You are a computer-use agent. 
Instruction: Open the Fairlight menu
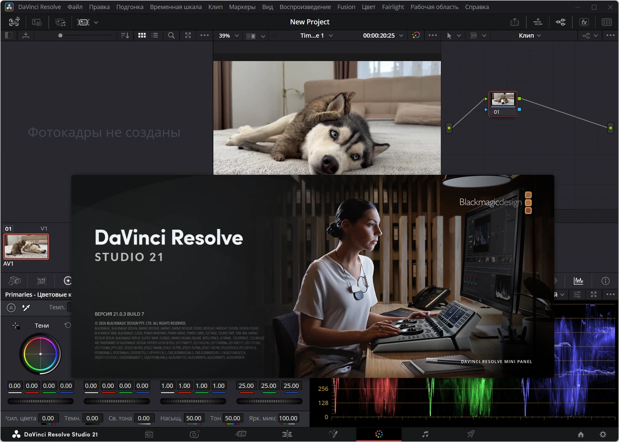click(x=393, y=7)
